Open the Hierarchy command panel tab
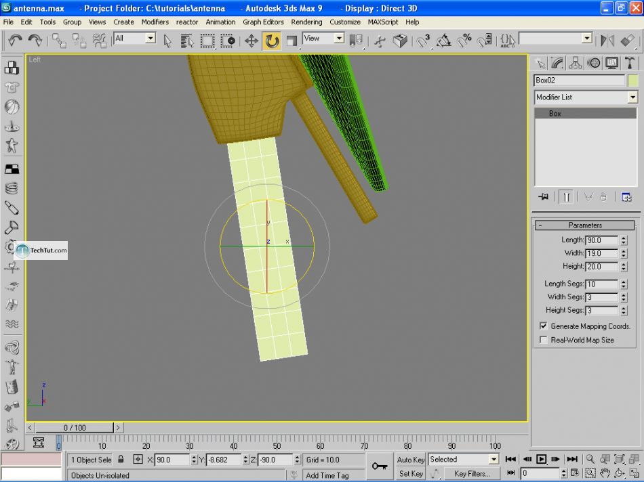This screenshot has width=644, height=482. (x=576, y=63)
